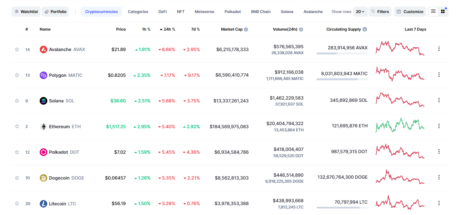
Task: Expand the Show rows 20 dropdown
Action: [360, 12]
